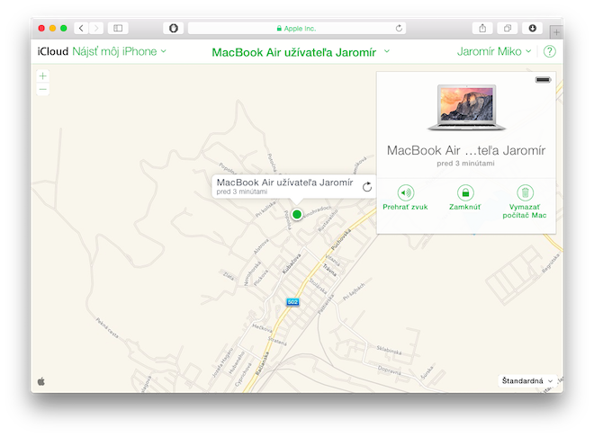Go back with Safari's back arrow
The height and width of the screenshot is (437, 594).
pyautogui.click(x=81, y=28)
